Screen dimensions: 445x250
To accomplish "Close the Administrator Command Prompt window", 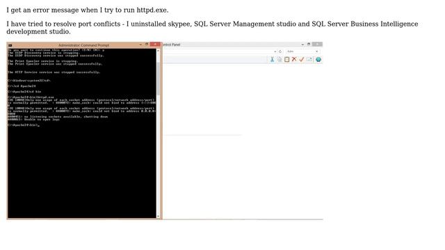I will pos(155,44).
